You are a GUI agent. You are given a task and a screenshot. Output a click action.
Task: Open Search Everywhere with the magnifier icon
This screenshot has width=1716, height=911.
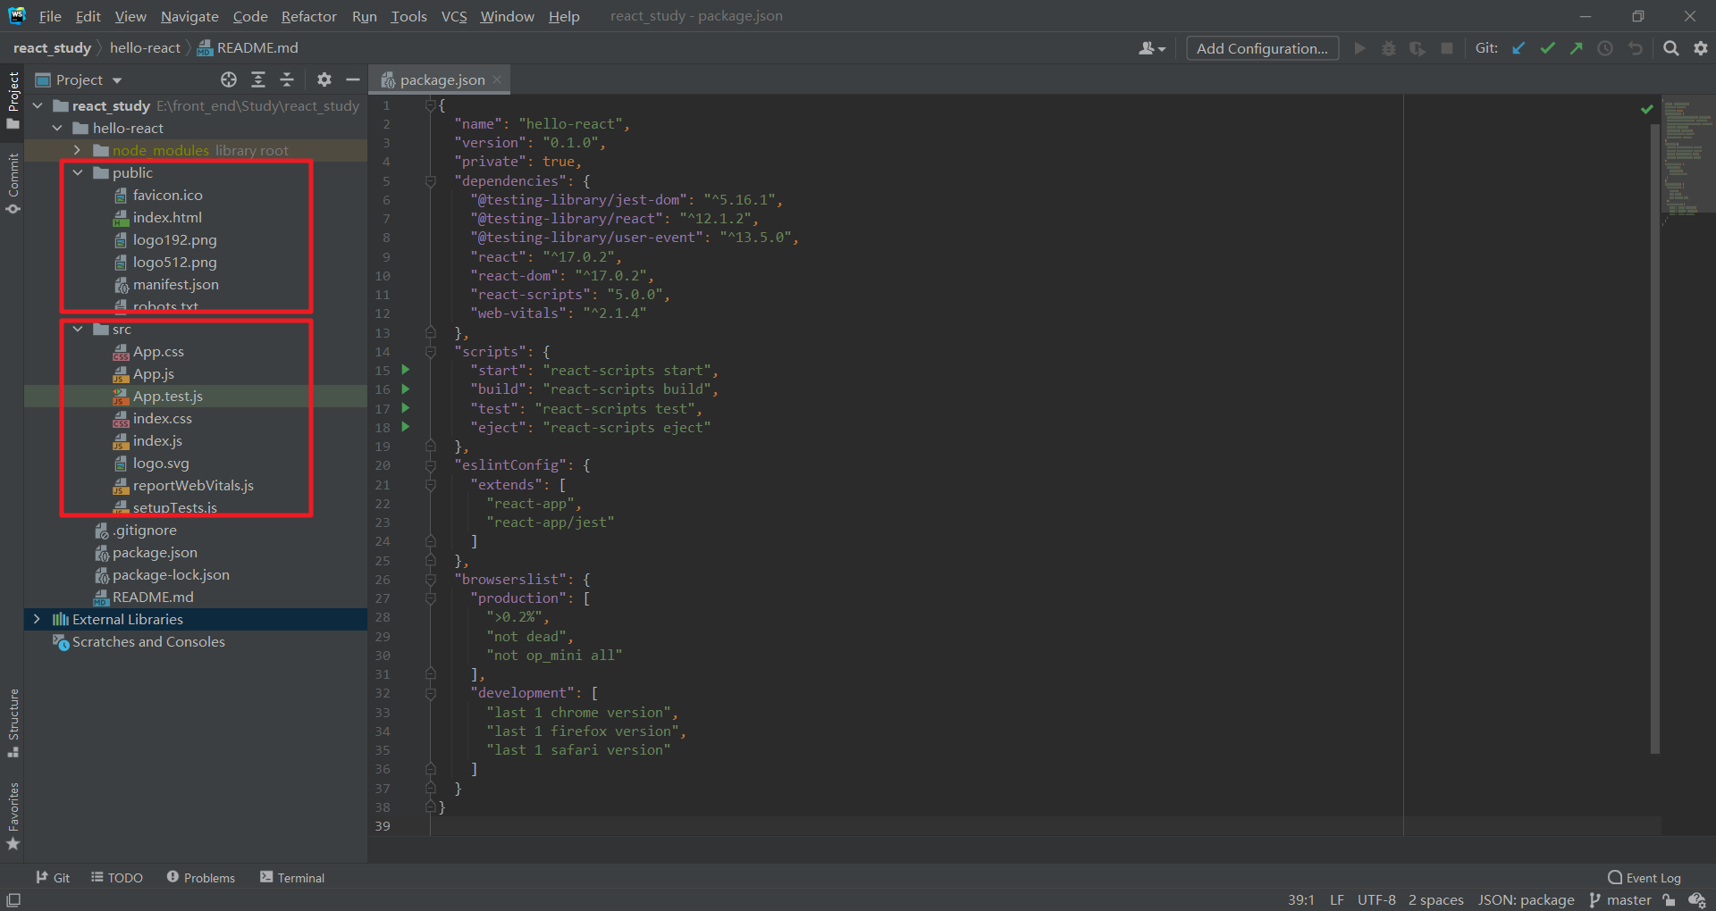click(1670, 47)
